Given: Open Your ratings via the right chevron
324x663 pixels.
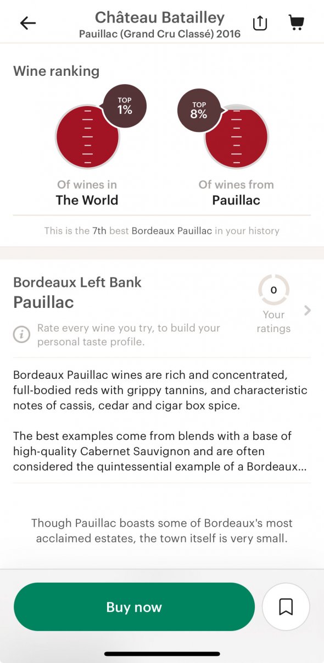Looking at the screenshot, I should (308, 311).
